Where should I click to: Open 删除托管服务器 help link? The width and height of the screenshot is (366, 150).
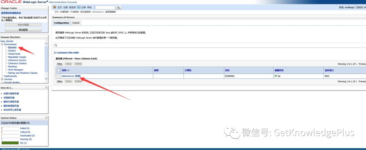pyautogui.click(x=11, y=101)
